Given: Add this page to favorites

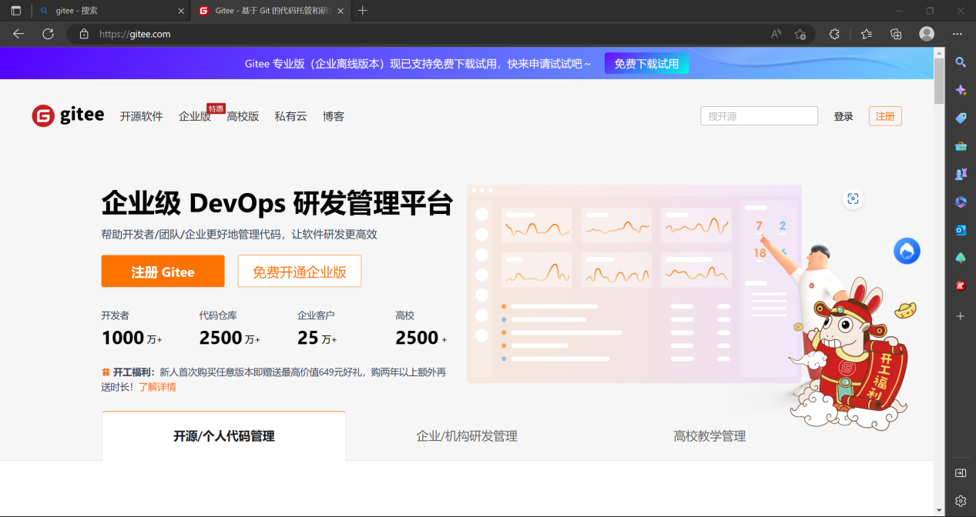Looking at the screenshot, I should pyautogui.click(x=800, y=34).
